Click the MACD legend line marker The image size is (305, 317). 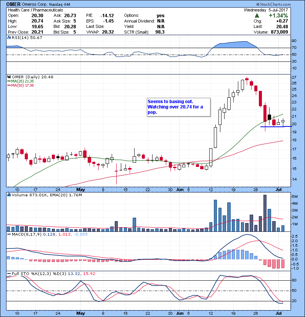pyautogui.click(x=9, y=235)
